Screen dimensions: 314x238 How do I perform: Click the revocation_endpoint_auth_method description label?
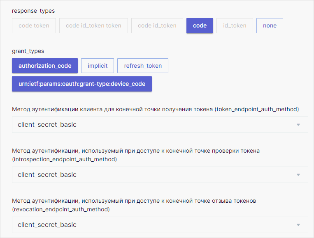[134, 205]
